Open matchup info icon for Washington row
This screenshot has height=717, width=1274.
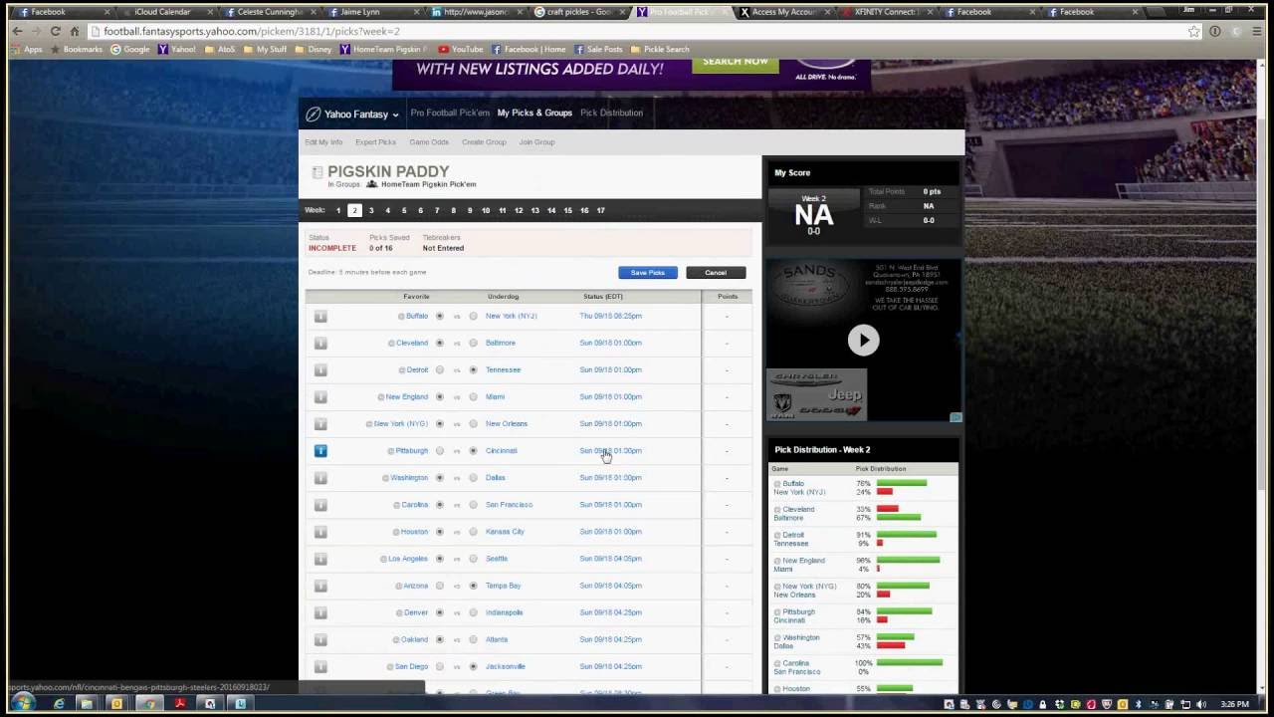(320, 477)
